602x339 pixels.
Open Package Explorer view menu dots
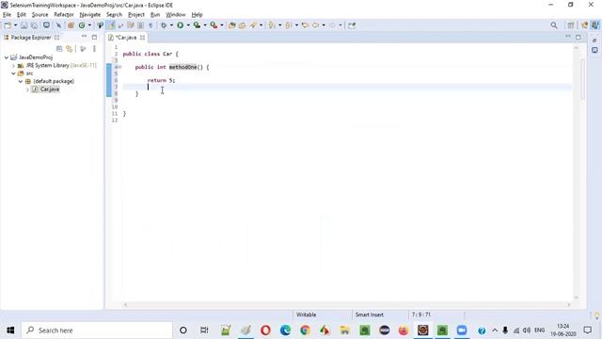coord(94,49)
